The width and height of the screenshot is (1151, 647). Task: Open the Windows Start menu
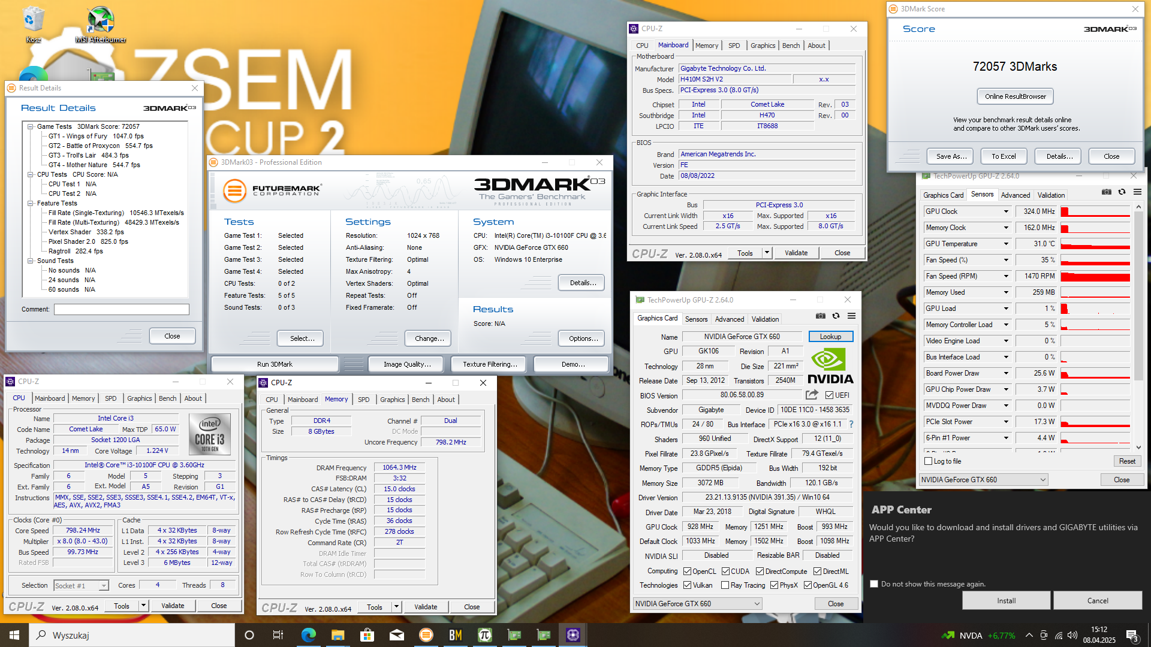(14, 635)
